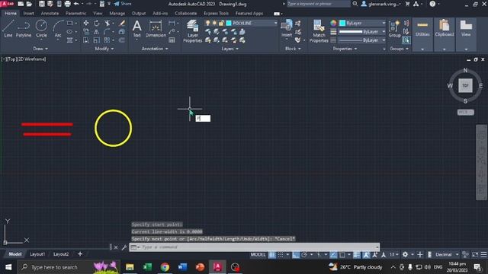
Task: Select the Arc tool
Action: tap(58, 29)
